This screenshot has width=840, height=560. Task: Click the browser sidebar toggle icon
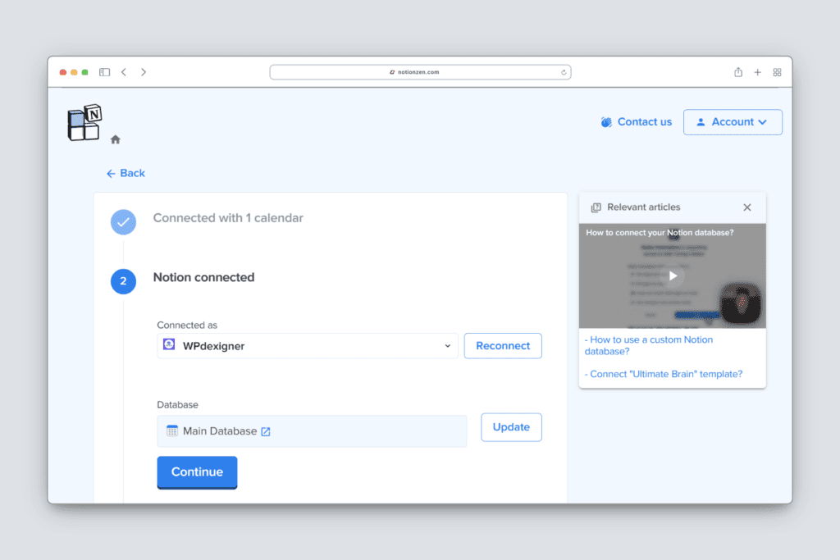(x=104, y=72)
